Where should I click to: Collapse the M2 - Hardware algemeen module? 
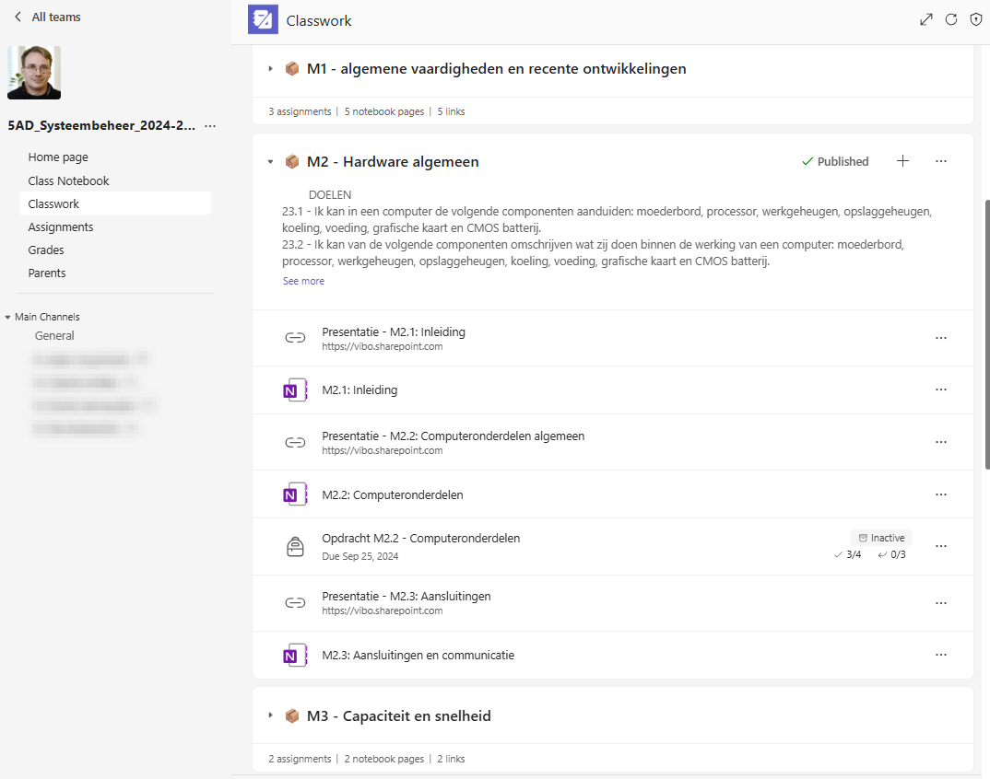(x=270, y=162)
